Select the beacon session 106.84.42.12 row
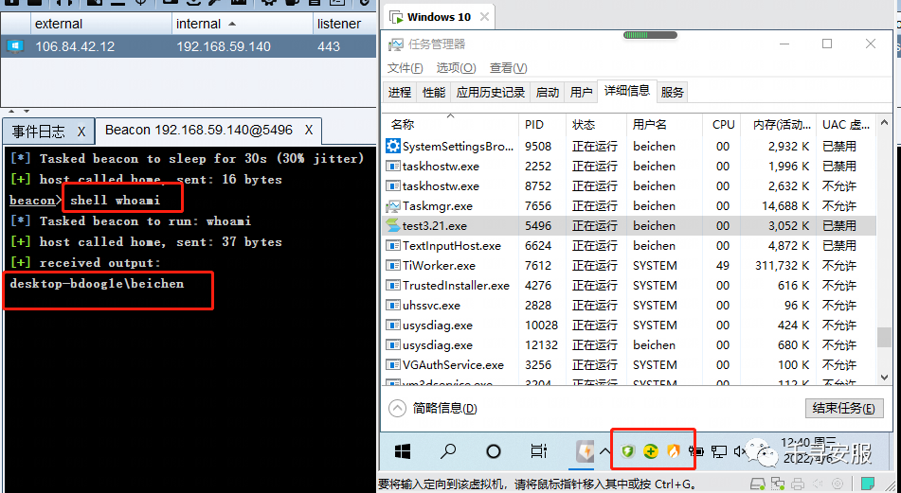Screen dimensions: 901x493 (189, 46)
